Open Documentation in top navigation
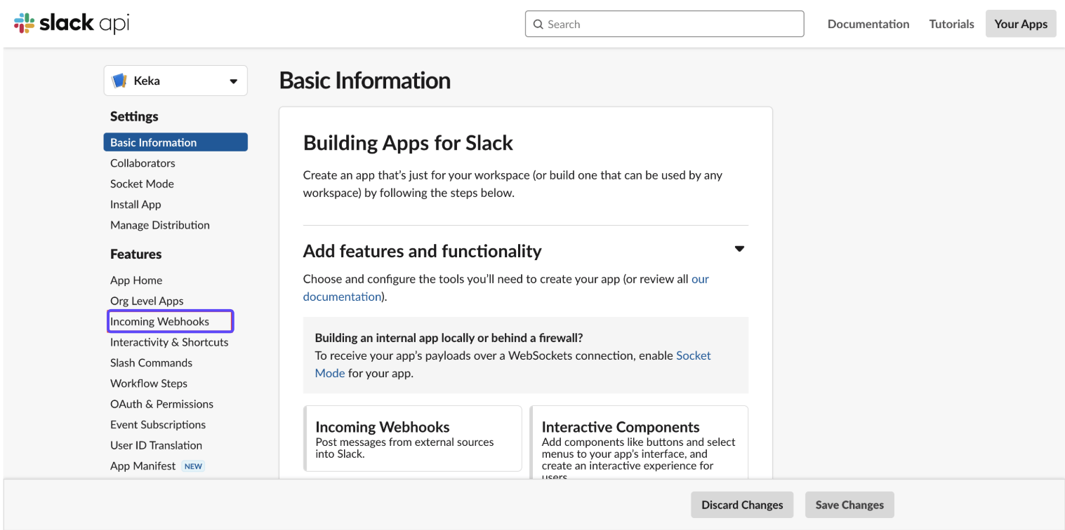The width and height of the screenshot is (1065, 530). tap(868, 24)
